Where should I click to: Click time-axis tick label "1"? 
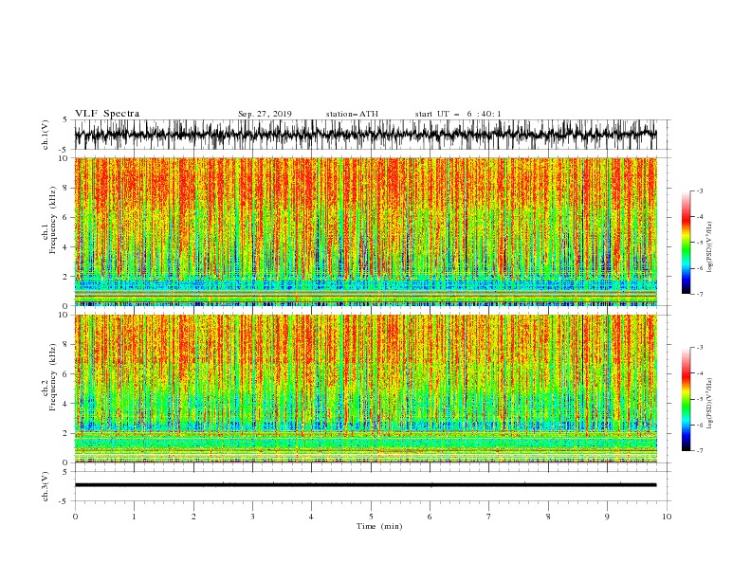[x=134, y=517]
